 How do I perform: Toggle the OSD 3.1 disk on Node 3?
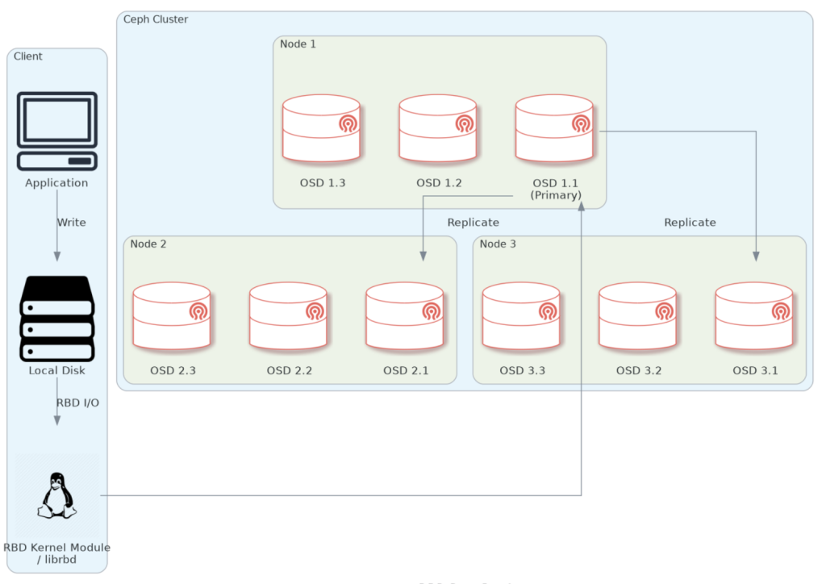click(x=754, y=316)
